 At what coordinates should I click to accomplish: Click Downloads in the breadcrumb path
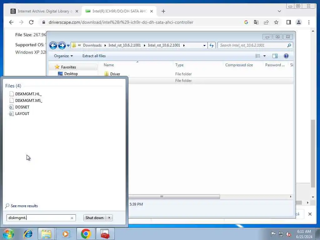[92, 45]
